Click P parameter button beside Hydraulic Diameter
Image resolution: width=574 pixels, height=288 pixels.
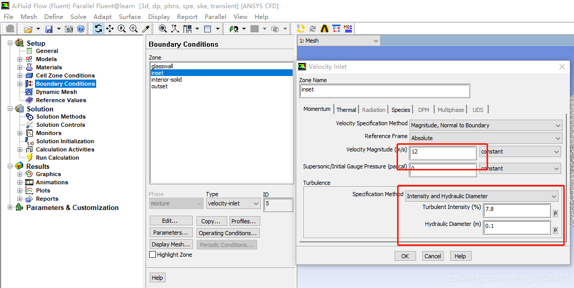(x=555, y=231)
